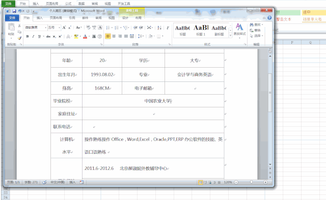Toggle Italic formatting
326x200 pixels.
pyautogui.click(x=33, y=36)
